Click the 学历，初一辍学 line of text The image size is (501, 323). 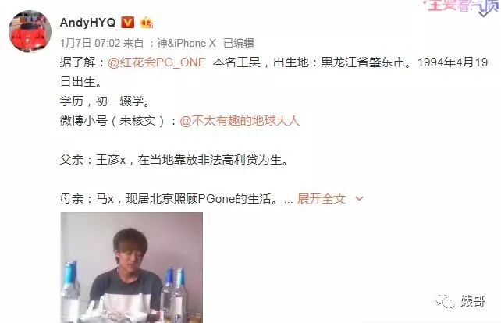[x=105, y=101]
